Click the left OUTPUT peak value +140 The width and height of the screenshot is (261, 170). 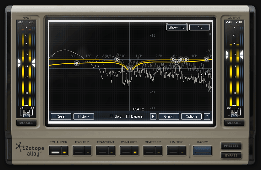(x=229, y=22)
